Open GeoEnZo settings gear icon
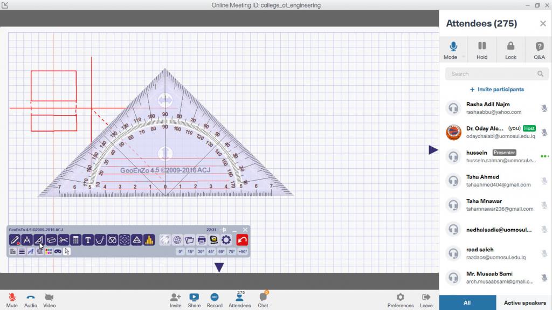This screenshot has height=310, width=552. click(226, 240)
